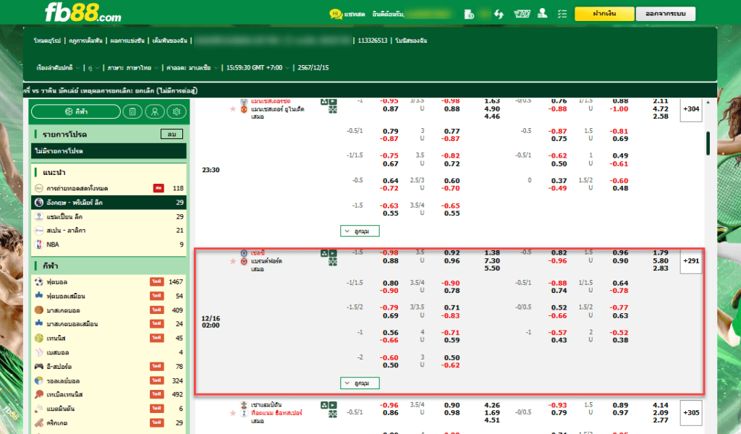741x434 pixels.
Task: Click the vertical scrollbar of odds table
Action: (x=708, y=143)
